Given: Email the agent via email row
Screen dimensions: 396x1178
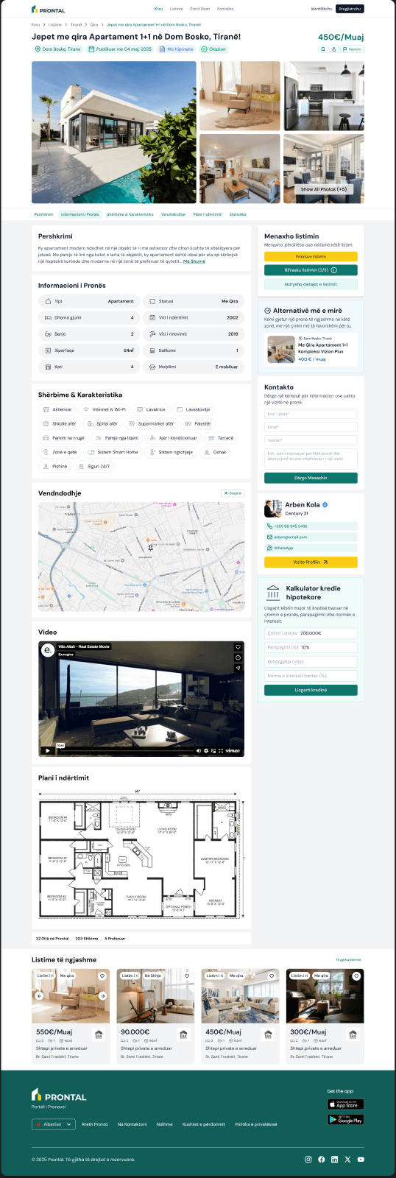Looking at the screenshot, I should point(311,537).
